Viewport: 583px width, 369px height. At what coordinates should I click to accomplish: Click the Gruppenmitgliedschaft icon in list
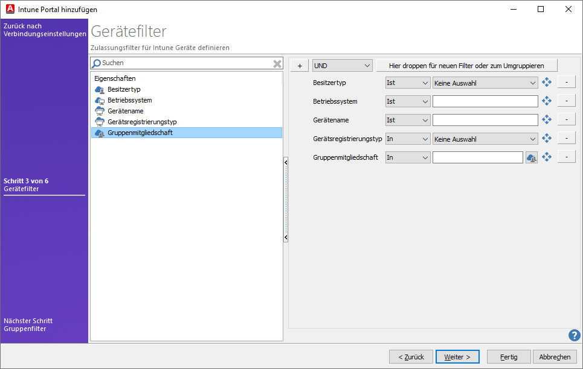pyautogui.click(x=100, y=133)
